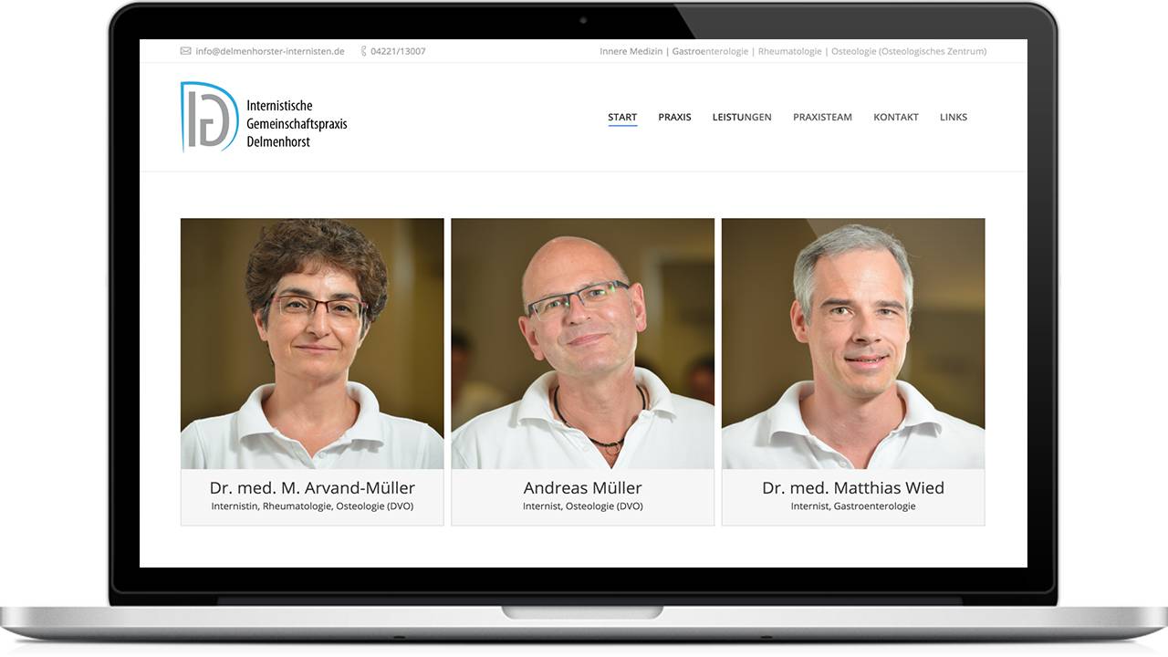The height and width of the screenshot is (657, 1168).
Task: Click the name heading Dr. med. M. Arvand-Müller
Action: (x=312, y=487)
